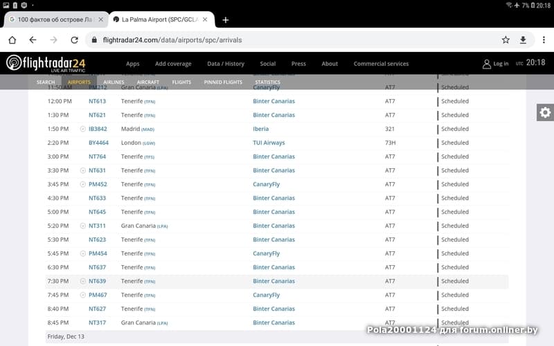
Task: Click Binter Canarias in the NT613 row
Action: pos(274,101)
